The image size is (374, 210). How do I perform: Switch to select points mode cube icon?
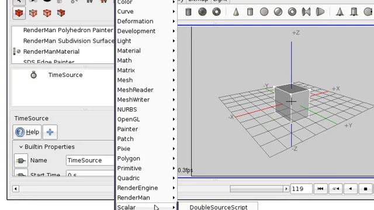[x=33, y=13]
